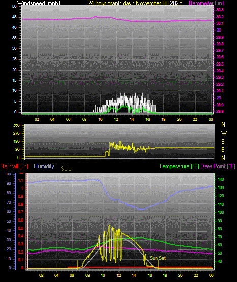Click the sunrise marker tick near 07
The height and width of the screenshot is (282, 237).
pos(78,265)
